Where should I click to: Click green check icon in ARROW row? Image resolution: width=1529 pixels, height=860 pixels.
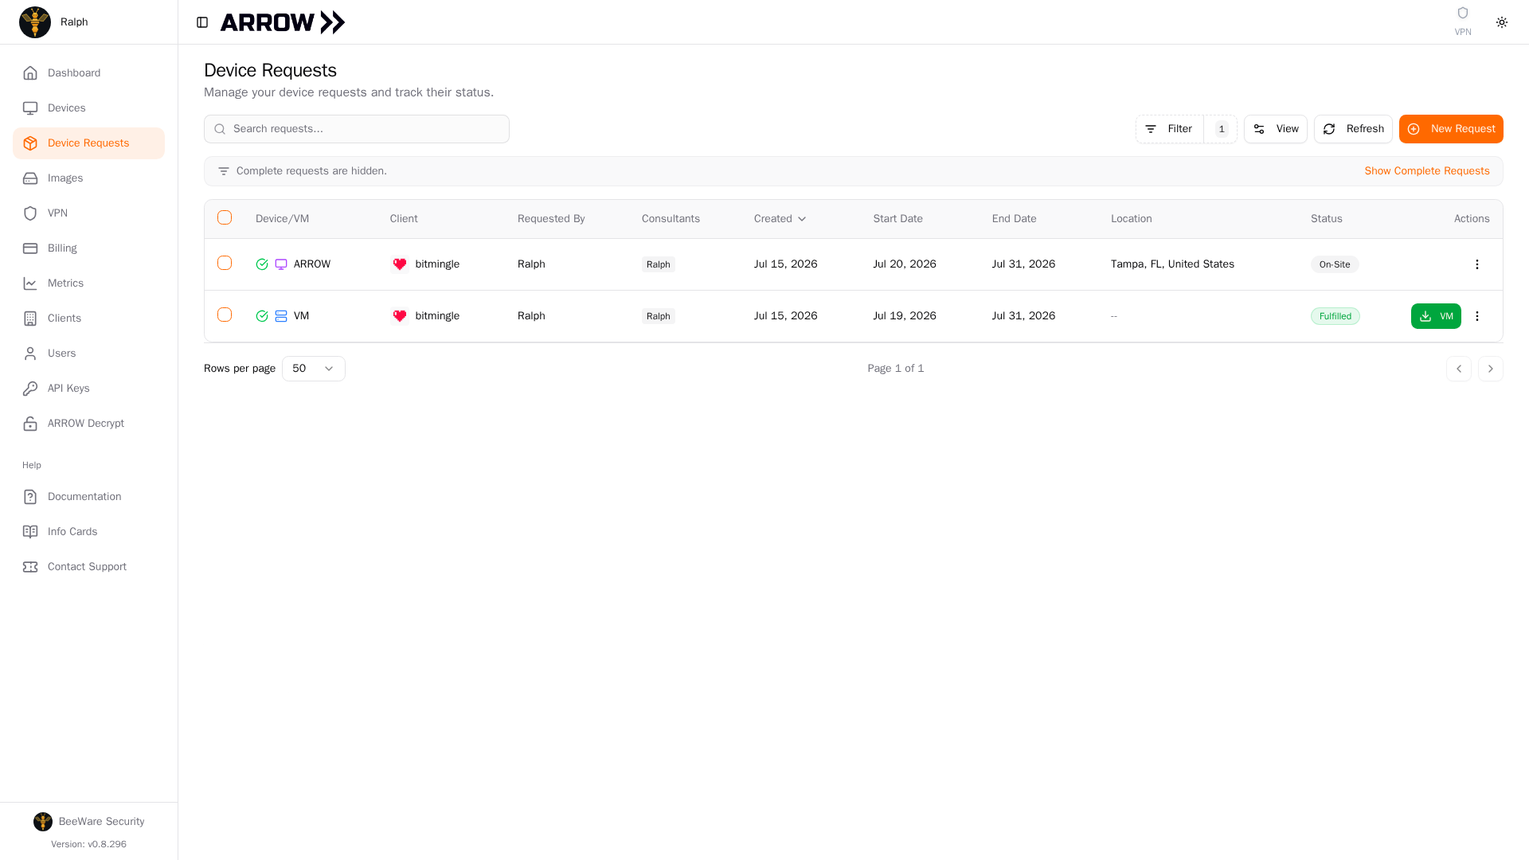tap(262, 264)
